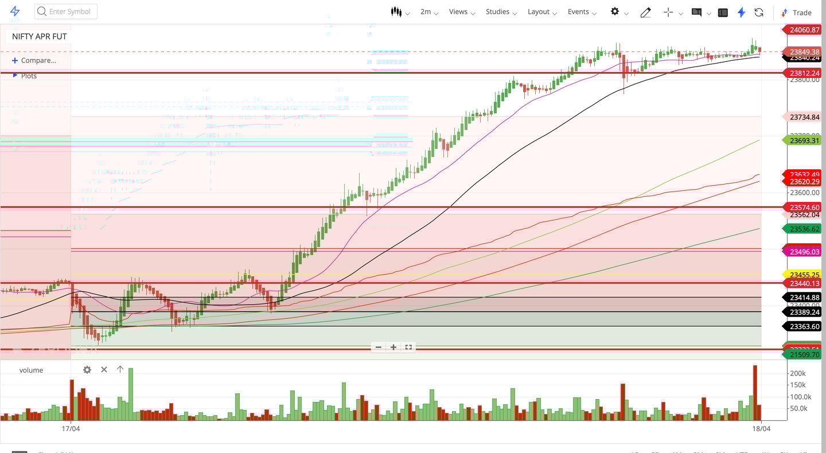
Task: Open the heads-up display info icon
Action: click(696, 12)
